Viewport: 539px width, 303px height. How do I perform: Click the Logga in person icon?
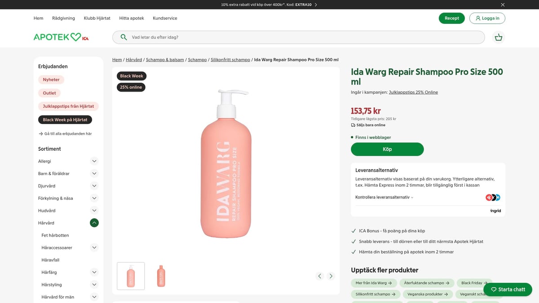(477, 18)
